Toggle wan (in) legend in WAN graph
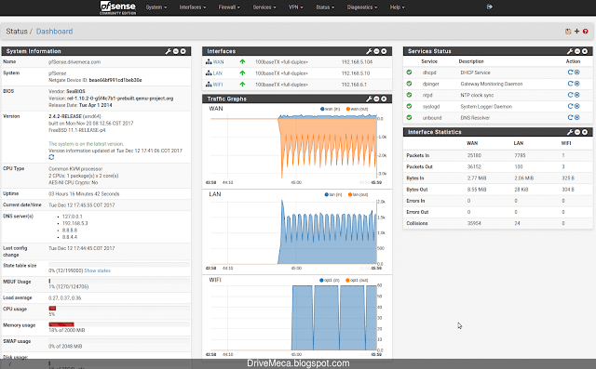This screenshot has width=596, height=369. tap(330, 109)
